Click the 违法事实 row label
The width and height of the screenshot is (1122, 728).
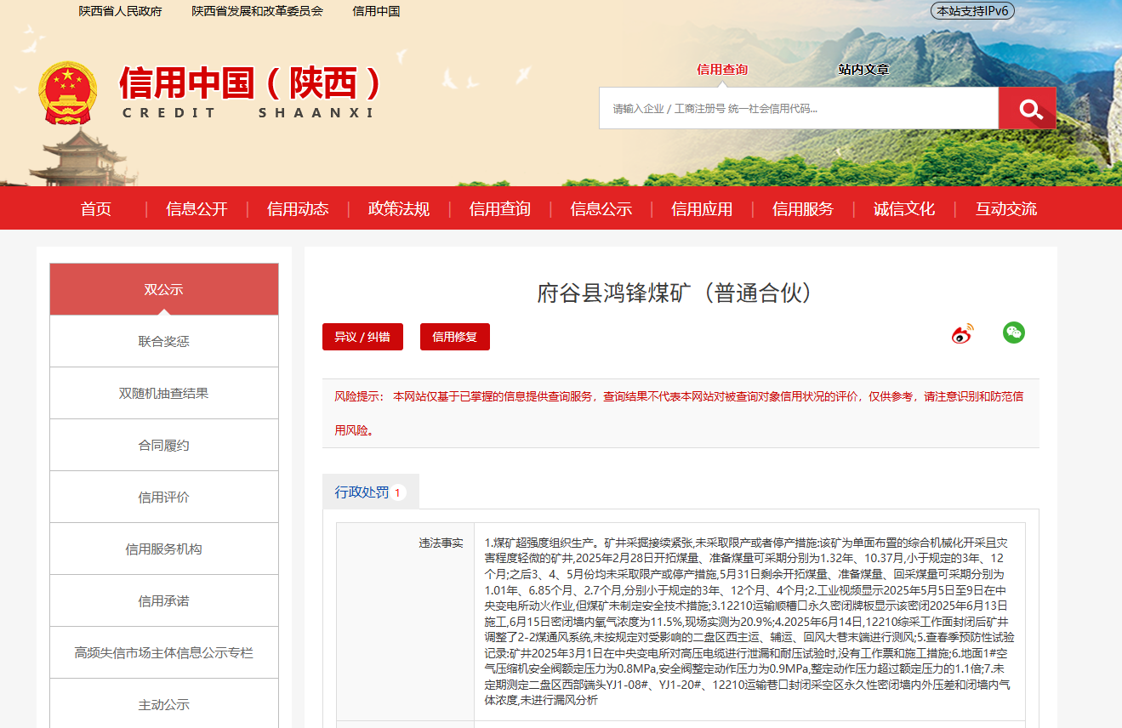(441, 543)
